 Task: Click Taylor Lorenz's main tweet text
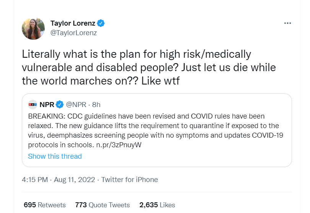tap(149, 67)
